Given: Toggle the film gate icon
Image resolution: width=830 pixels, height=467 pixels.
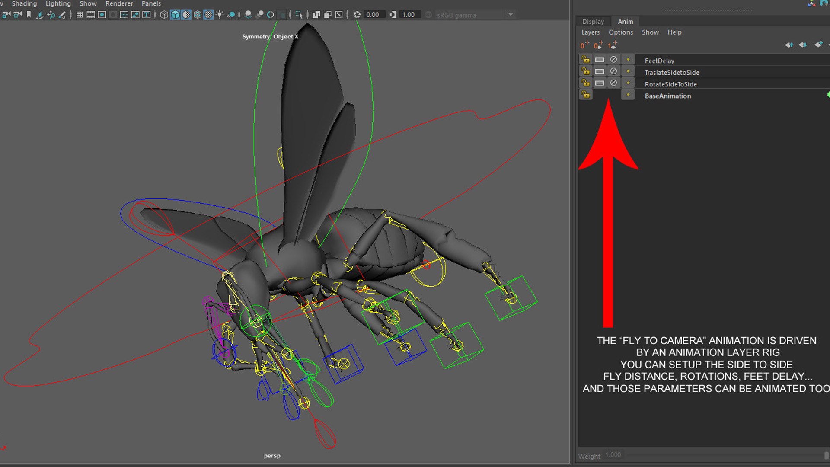Looking at the screenshot, I should [91, 15].
